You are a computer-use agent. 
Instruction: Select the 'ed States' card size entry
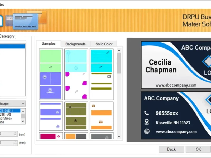[x=10, y=118]
